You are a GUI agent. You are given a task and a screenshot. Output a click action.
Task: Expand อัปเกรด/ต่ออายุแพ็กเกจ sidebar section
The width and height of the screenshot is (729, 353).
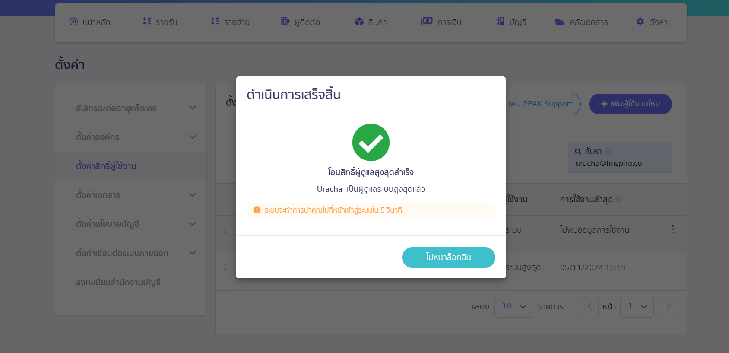pos(193,108)
